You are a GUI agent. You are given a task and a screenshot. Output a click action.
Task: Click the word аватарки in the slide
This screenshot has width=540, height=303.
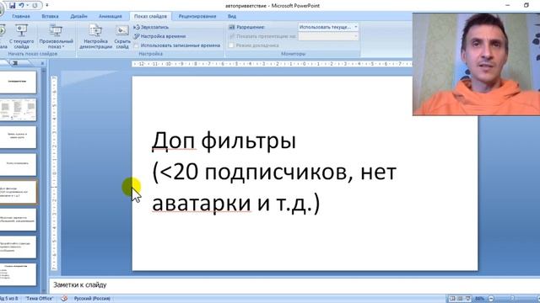tap(202, 203)
